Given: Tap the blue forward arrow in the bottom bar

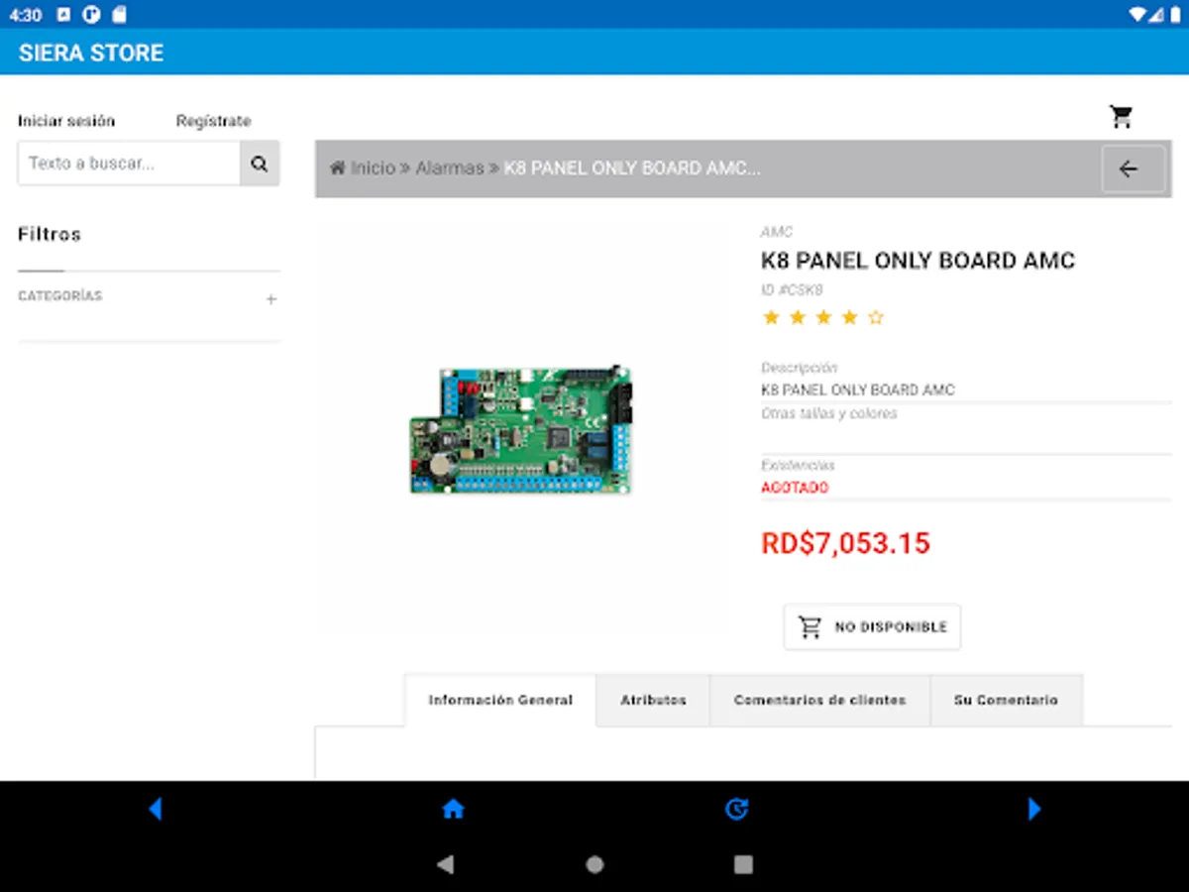Looking at the screenshot, I should pos(1034,810).
